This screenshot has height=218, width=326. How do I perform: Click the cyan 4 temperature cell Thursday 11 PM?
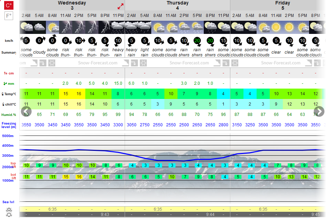pyautogui.click(x=223, y=94)
